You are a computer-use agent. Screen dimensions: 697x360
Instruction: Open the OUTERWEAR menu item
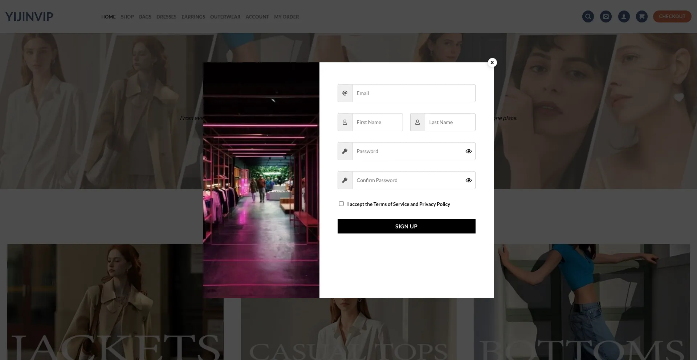click(x=225, y=17)
